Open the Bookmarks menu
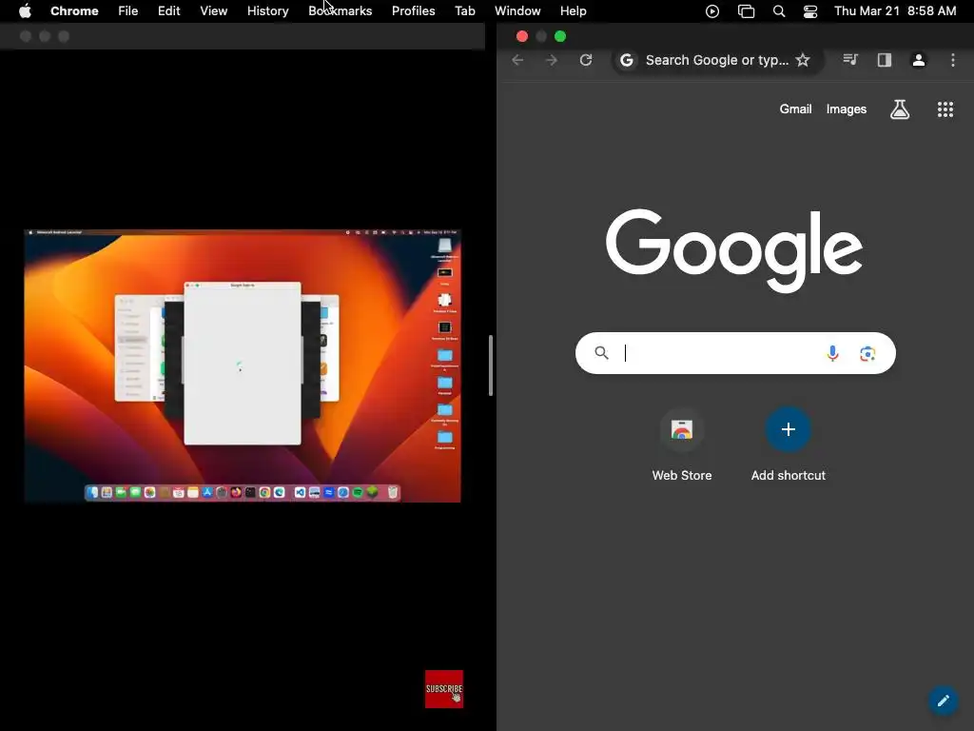974x731 pixels. (340, 10)
